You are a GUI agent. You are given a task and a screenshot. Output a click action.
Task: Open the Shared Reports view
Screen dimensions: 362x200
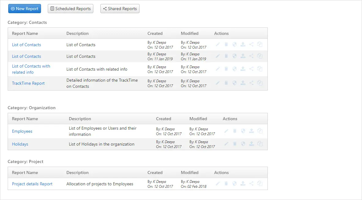click(x=120, y=9)
